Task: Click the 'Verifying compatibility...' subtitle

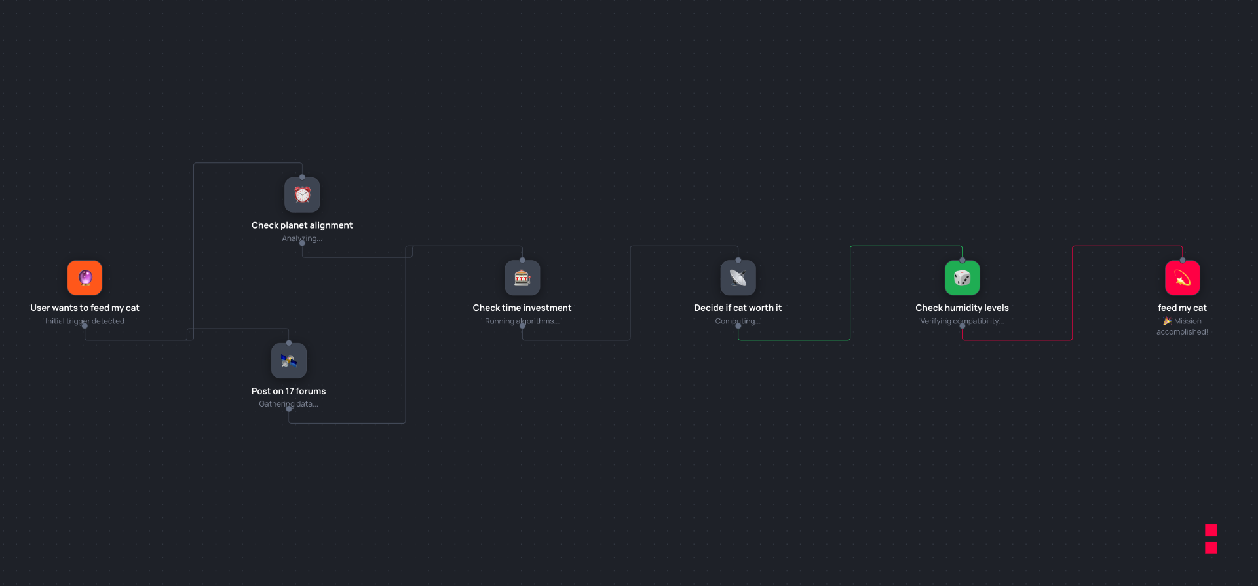Action: [963, 321]
